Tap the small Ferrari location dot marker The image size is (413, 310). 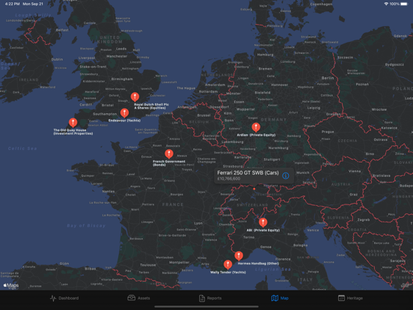(x=254, y=189)
